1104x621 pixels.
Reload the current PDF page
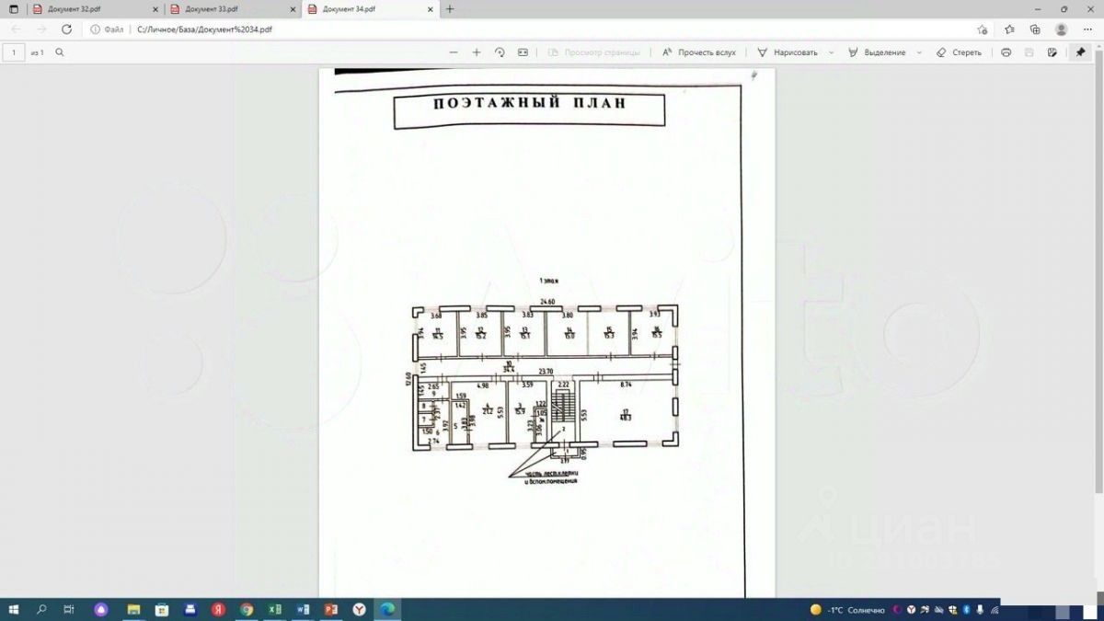[x=66, y=29]
